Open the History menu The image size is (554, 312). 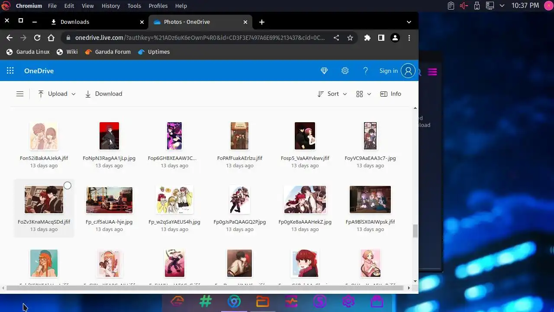[111, 6]
